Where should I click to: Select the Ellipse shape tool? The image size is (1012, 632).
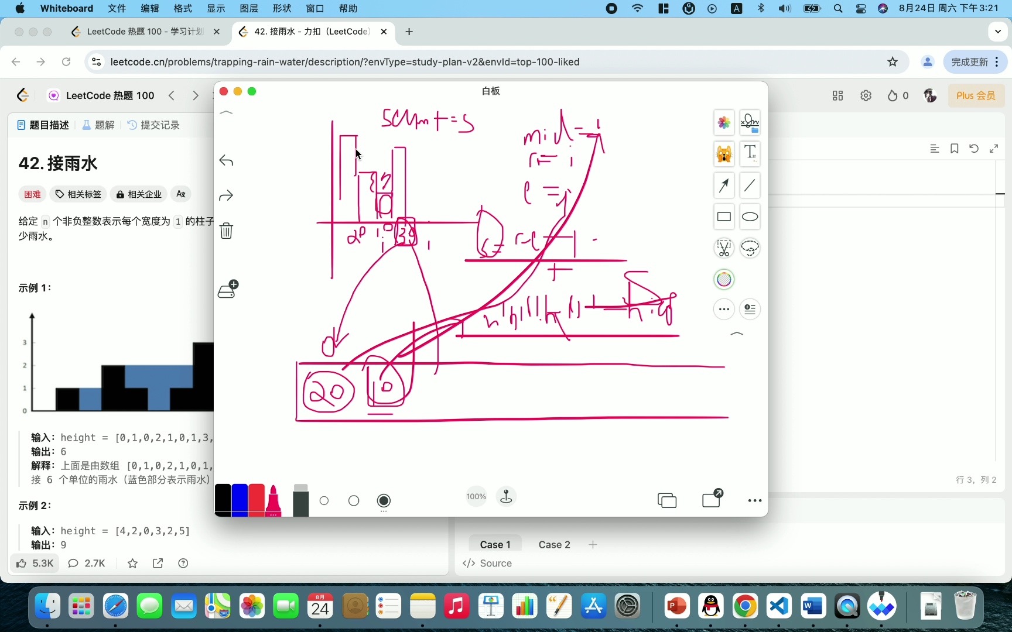pyautogui.click(x=750, y=217)
